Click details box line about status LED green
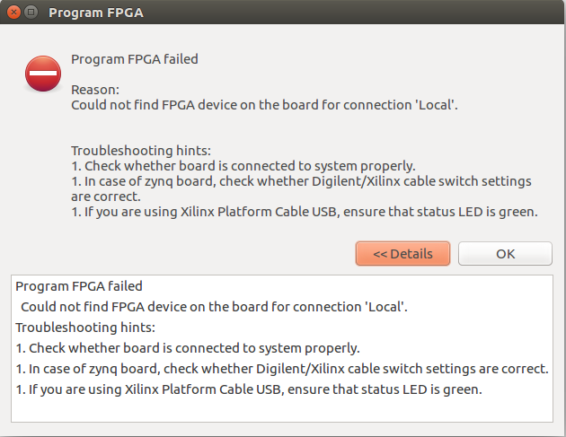The image size is (566, 437). 249,389
